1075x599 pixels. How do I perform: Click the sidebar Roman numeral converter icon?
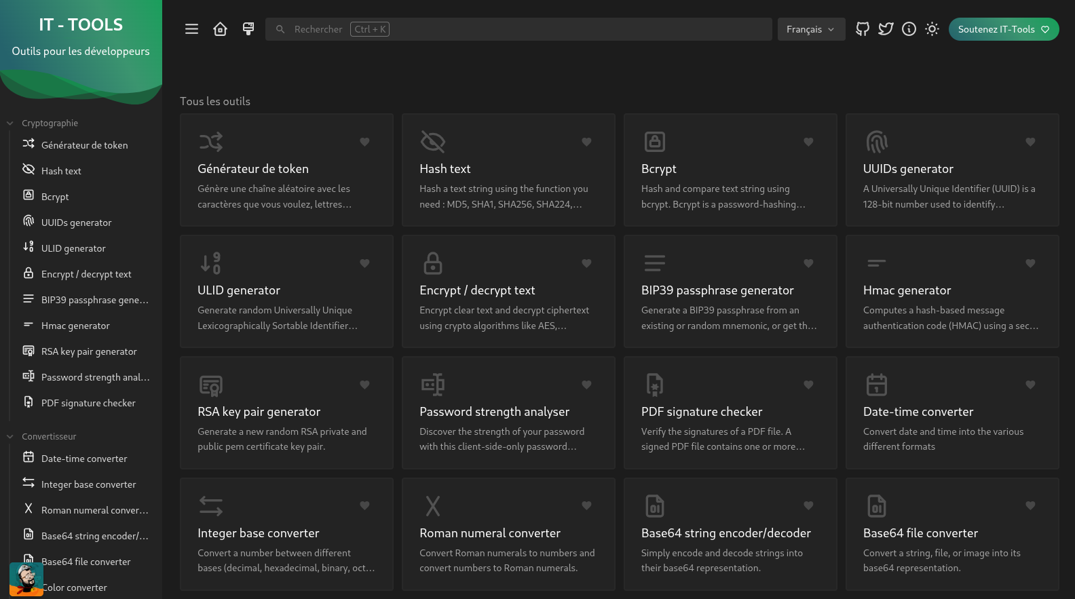[29, 508]
